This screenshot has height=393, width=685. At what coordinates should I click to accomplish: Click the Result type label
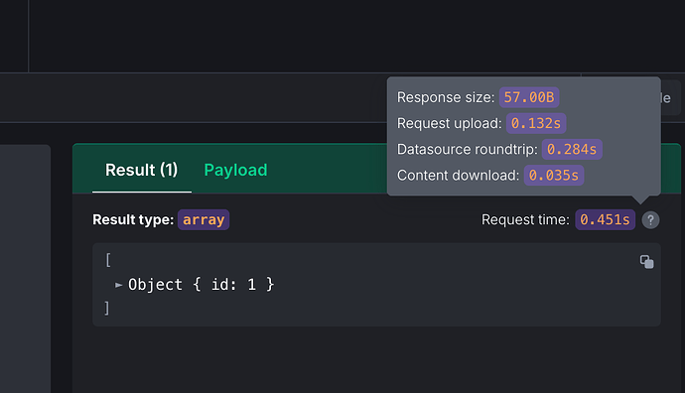tap(133, 219)
